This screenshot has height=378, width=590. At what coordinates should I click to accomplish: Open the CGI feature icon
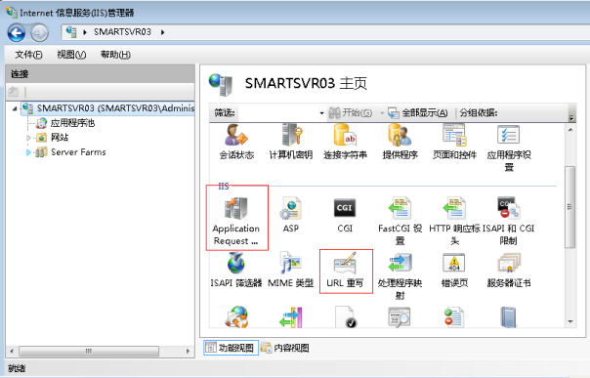345,214
